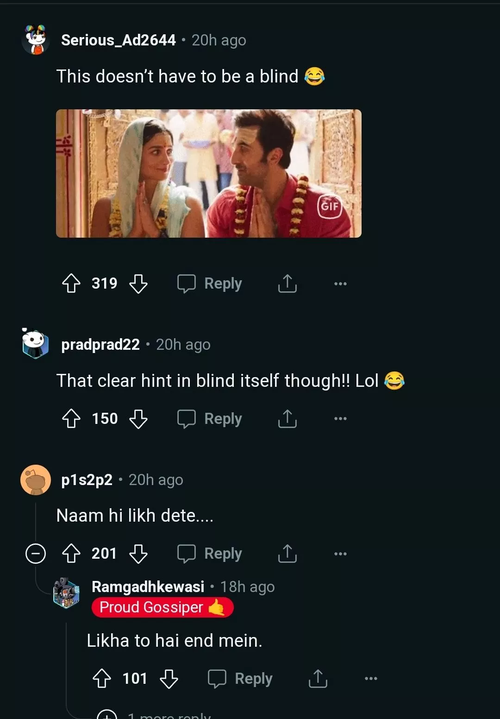Open more options on pradprad22's comment
This screenshot has height=719, width=500.
340,419
